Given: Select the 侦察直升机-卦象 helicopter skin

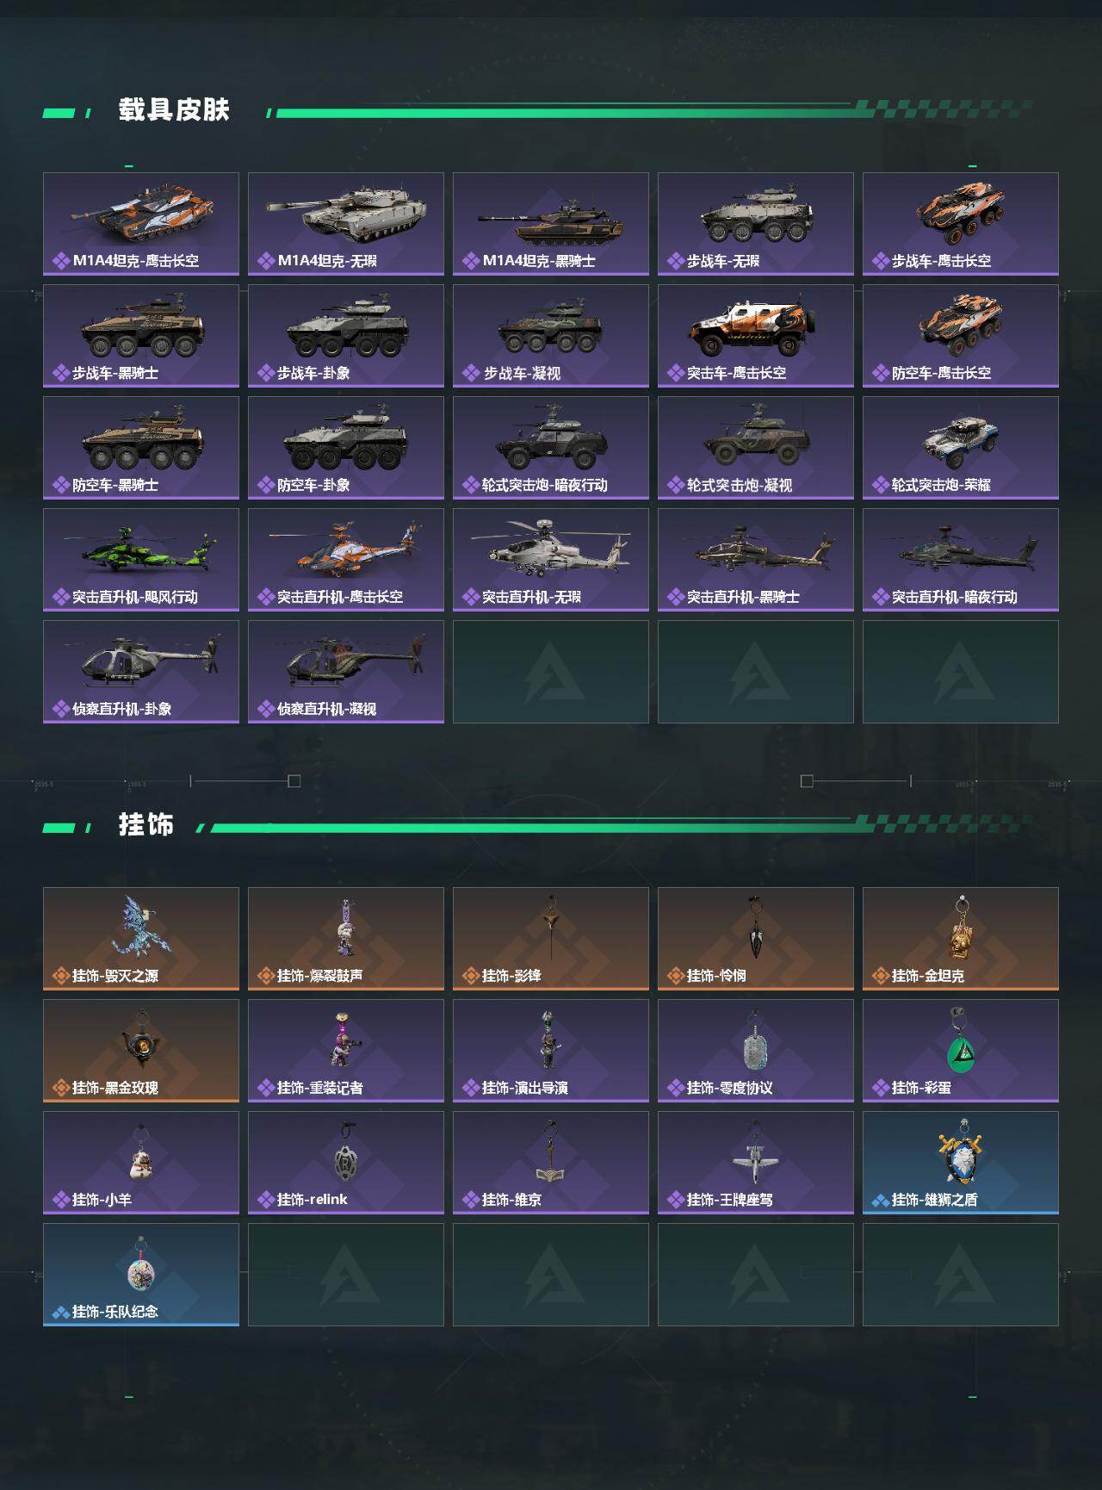Looking at the screenshot, I should 141,672.
